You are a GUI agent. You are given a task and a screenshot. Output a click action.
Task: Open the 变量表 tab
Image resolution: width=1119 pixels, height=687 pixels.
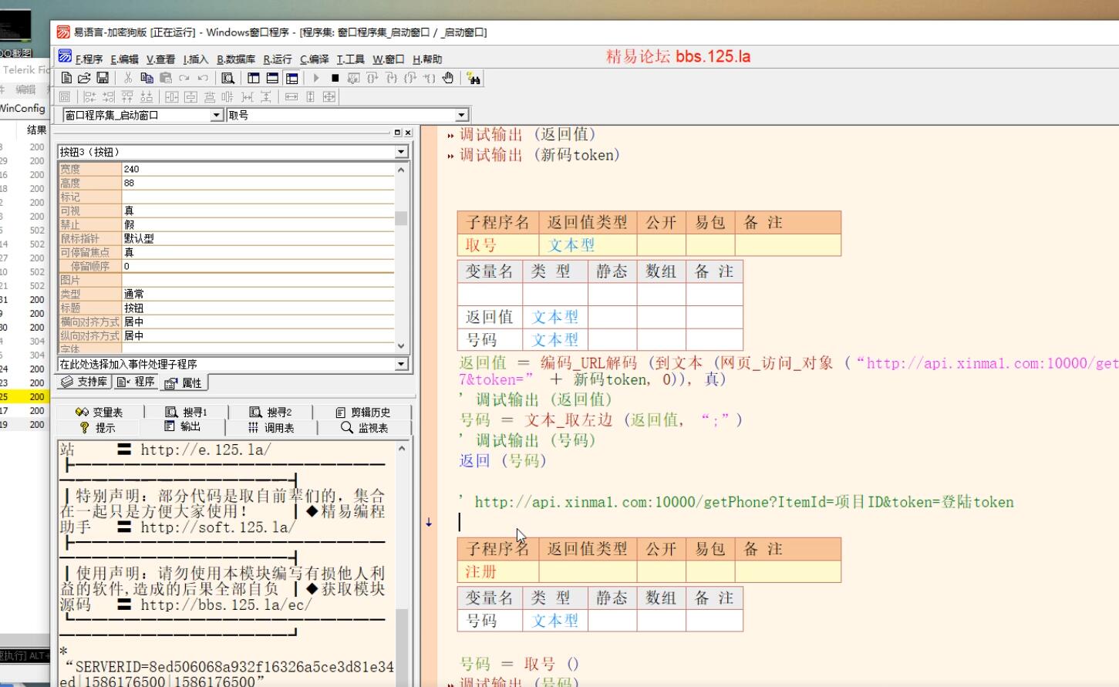99,412
